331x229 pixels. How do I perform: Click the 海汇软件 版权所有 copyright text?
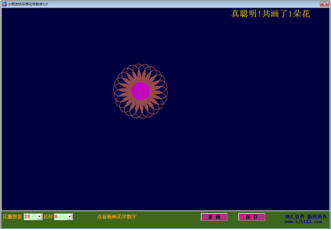coord(306,215)
